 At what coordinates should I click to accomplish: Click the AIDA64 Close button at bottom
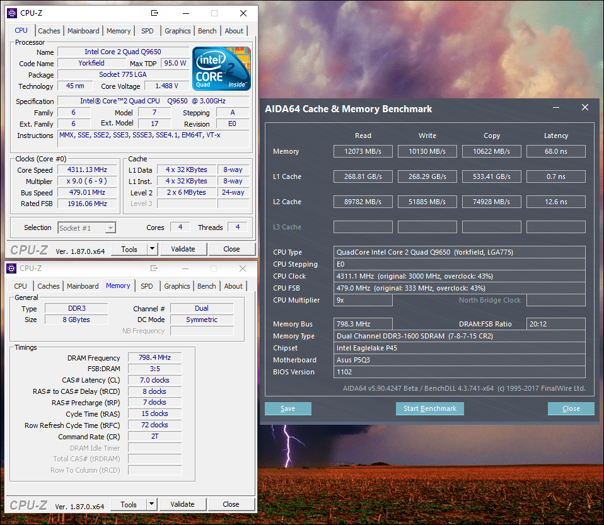571,408
